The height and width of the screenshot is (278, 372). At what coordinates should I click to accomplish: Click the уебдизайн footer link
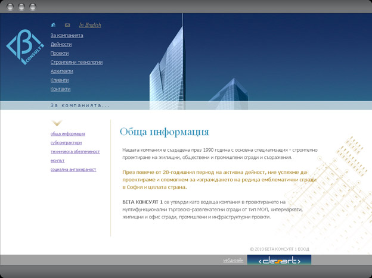point(233,261)
